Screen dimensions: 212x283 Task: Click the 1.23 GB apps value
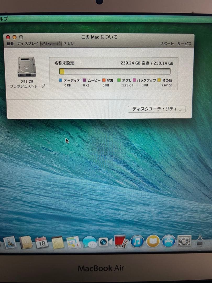(128, 85)
